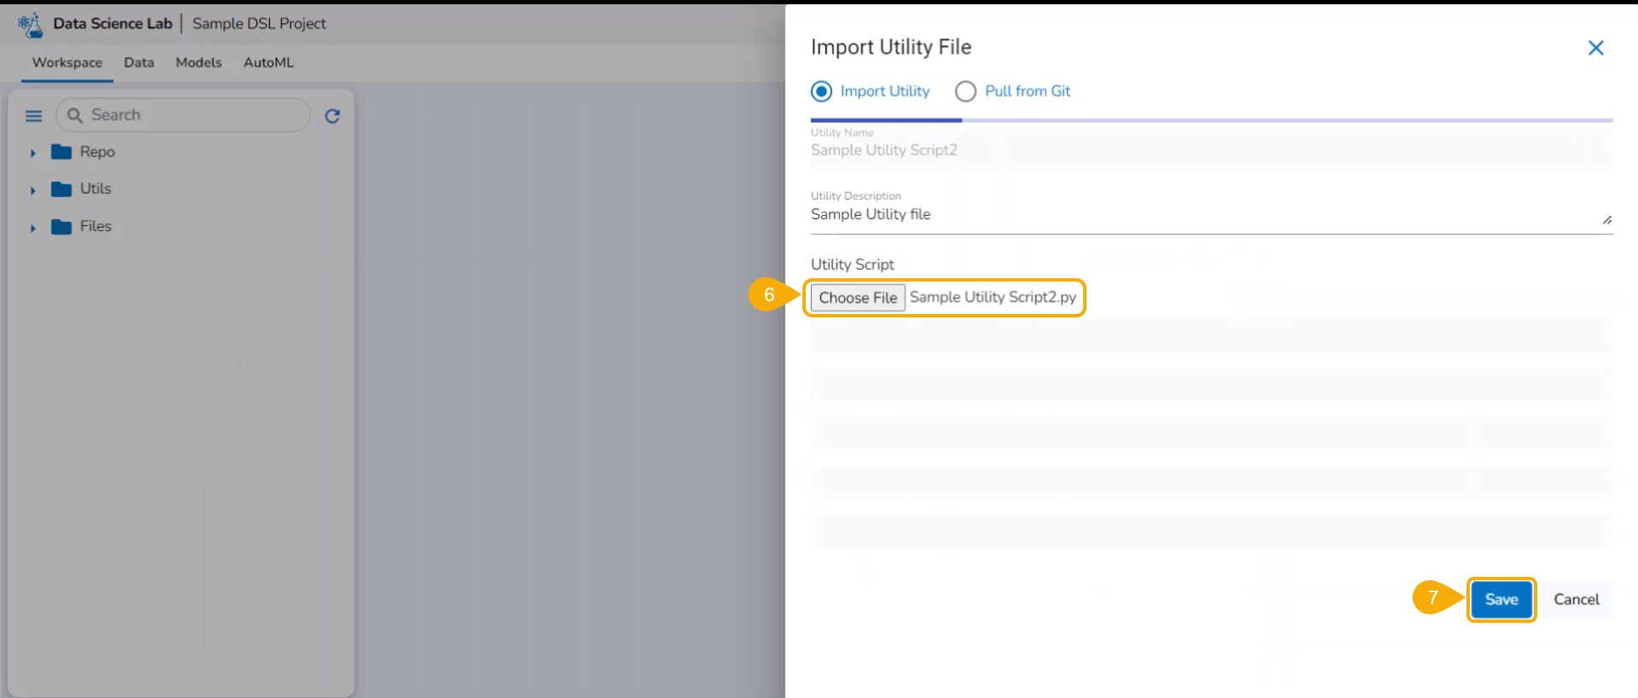Click the Repo folder icon
Screen dimensions: 1638x698
point(61,152)
